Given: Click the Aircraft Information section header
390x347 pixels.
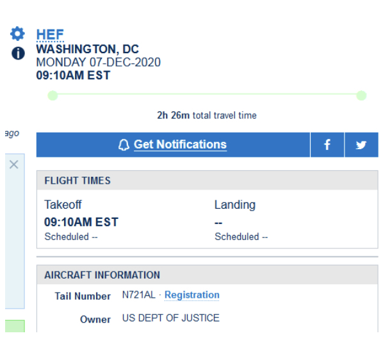Looking at the screenshot, I should pos(102,275).
